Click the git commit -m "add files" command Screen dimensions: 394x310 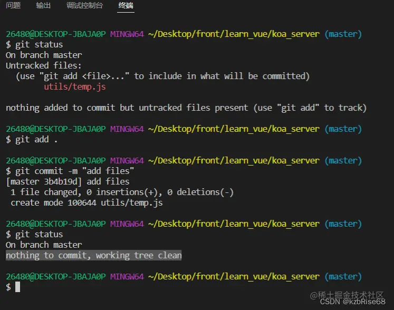(70, 171)
